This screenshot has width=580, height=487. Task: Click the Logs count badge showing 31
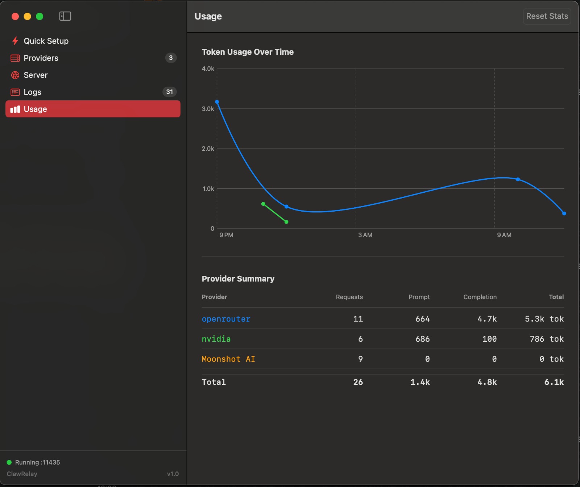[x=169, y=92]
